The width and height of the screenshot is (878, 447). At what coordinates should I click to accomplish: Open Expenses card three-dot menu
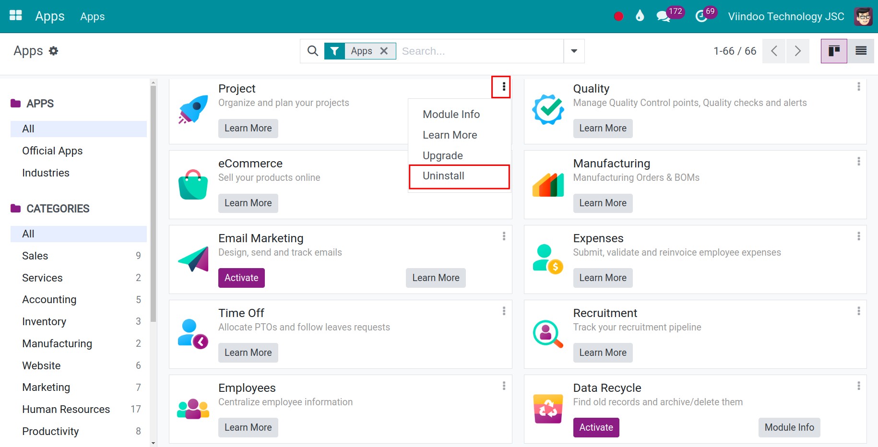858,236
